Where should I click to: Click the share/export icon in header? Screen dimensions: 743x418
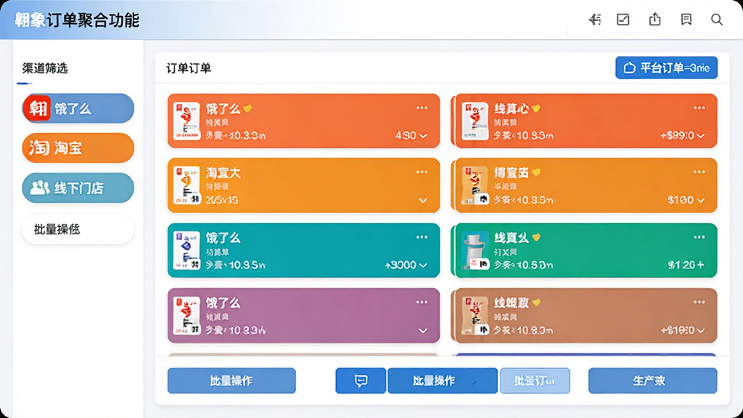click(x=655, y=20)
